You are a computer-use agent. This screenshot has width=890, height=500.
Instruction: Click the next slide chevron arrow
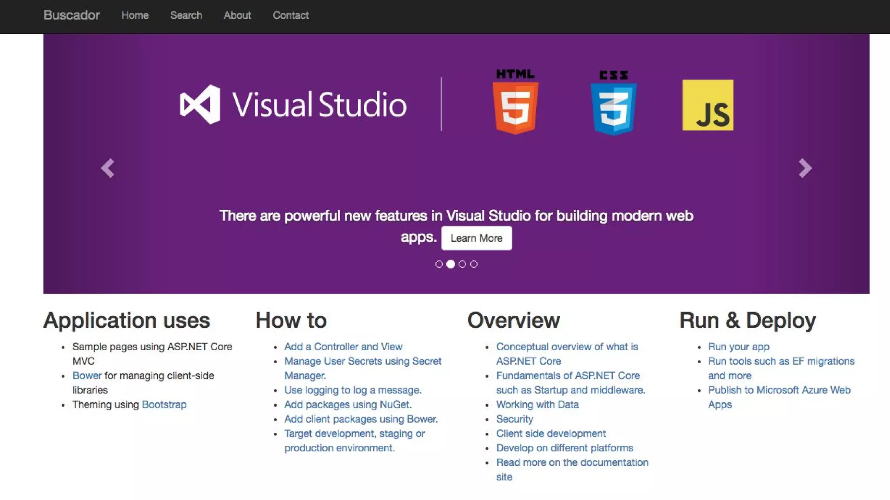tap(805, 168)
